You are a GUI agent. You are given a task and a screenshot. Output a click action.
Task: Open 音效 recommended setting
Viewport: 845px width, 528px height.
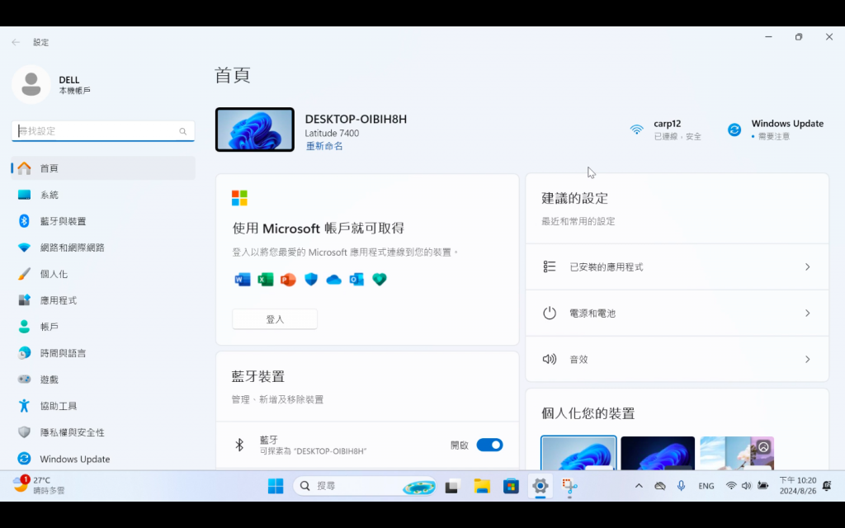pyautogui.click(x=677, y=360)
